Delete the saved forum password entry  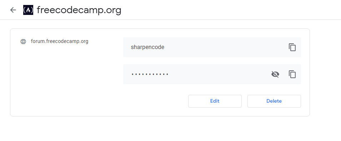pyautogui.click(x=274, y=101)
